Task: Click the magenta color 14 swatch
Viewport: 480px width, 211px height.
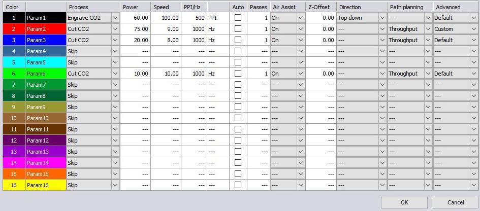Action: [14, 163]
